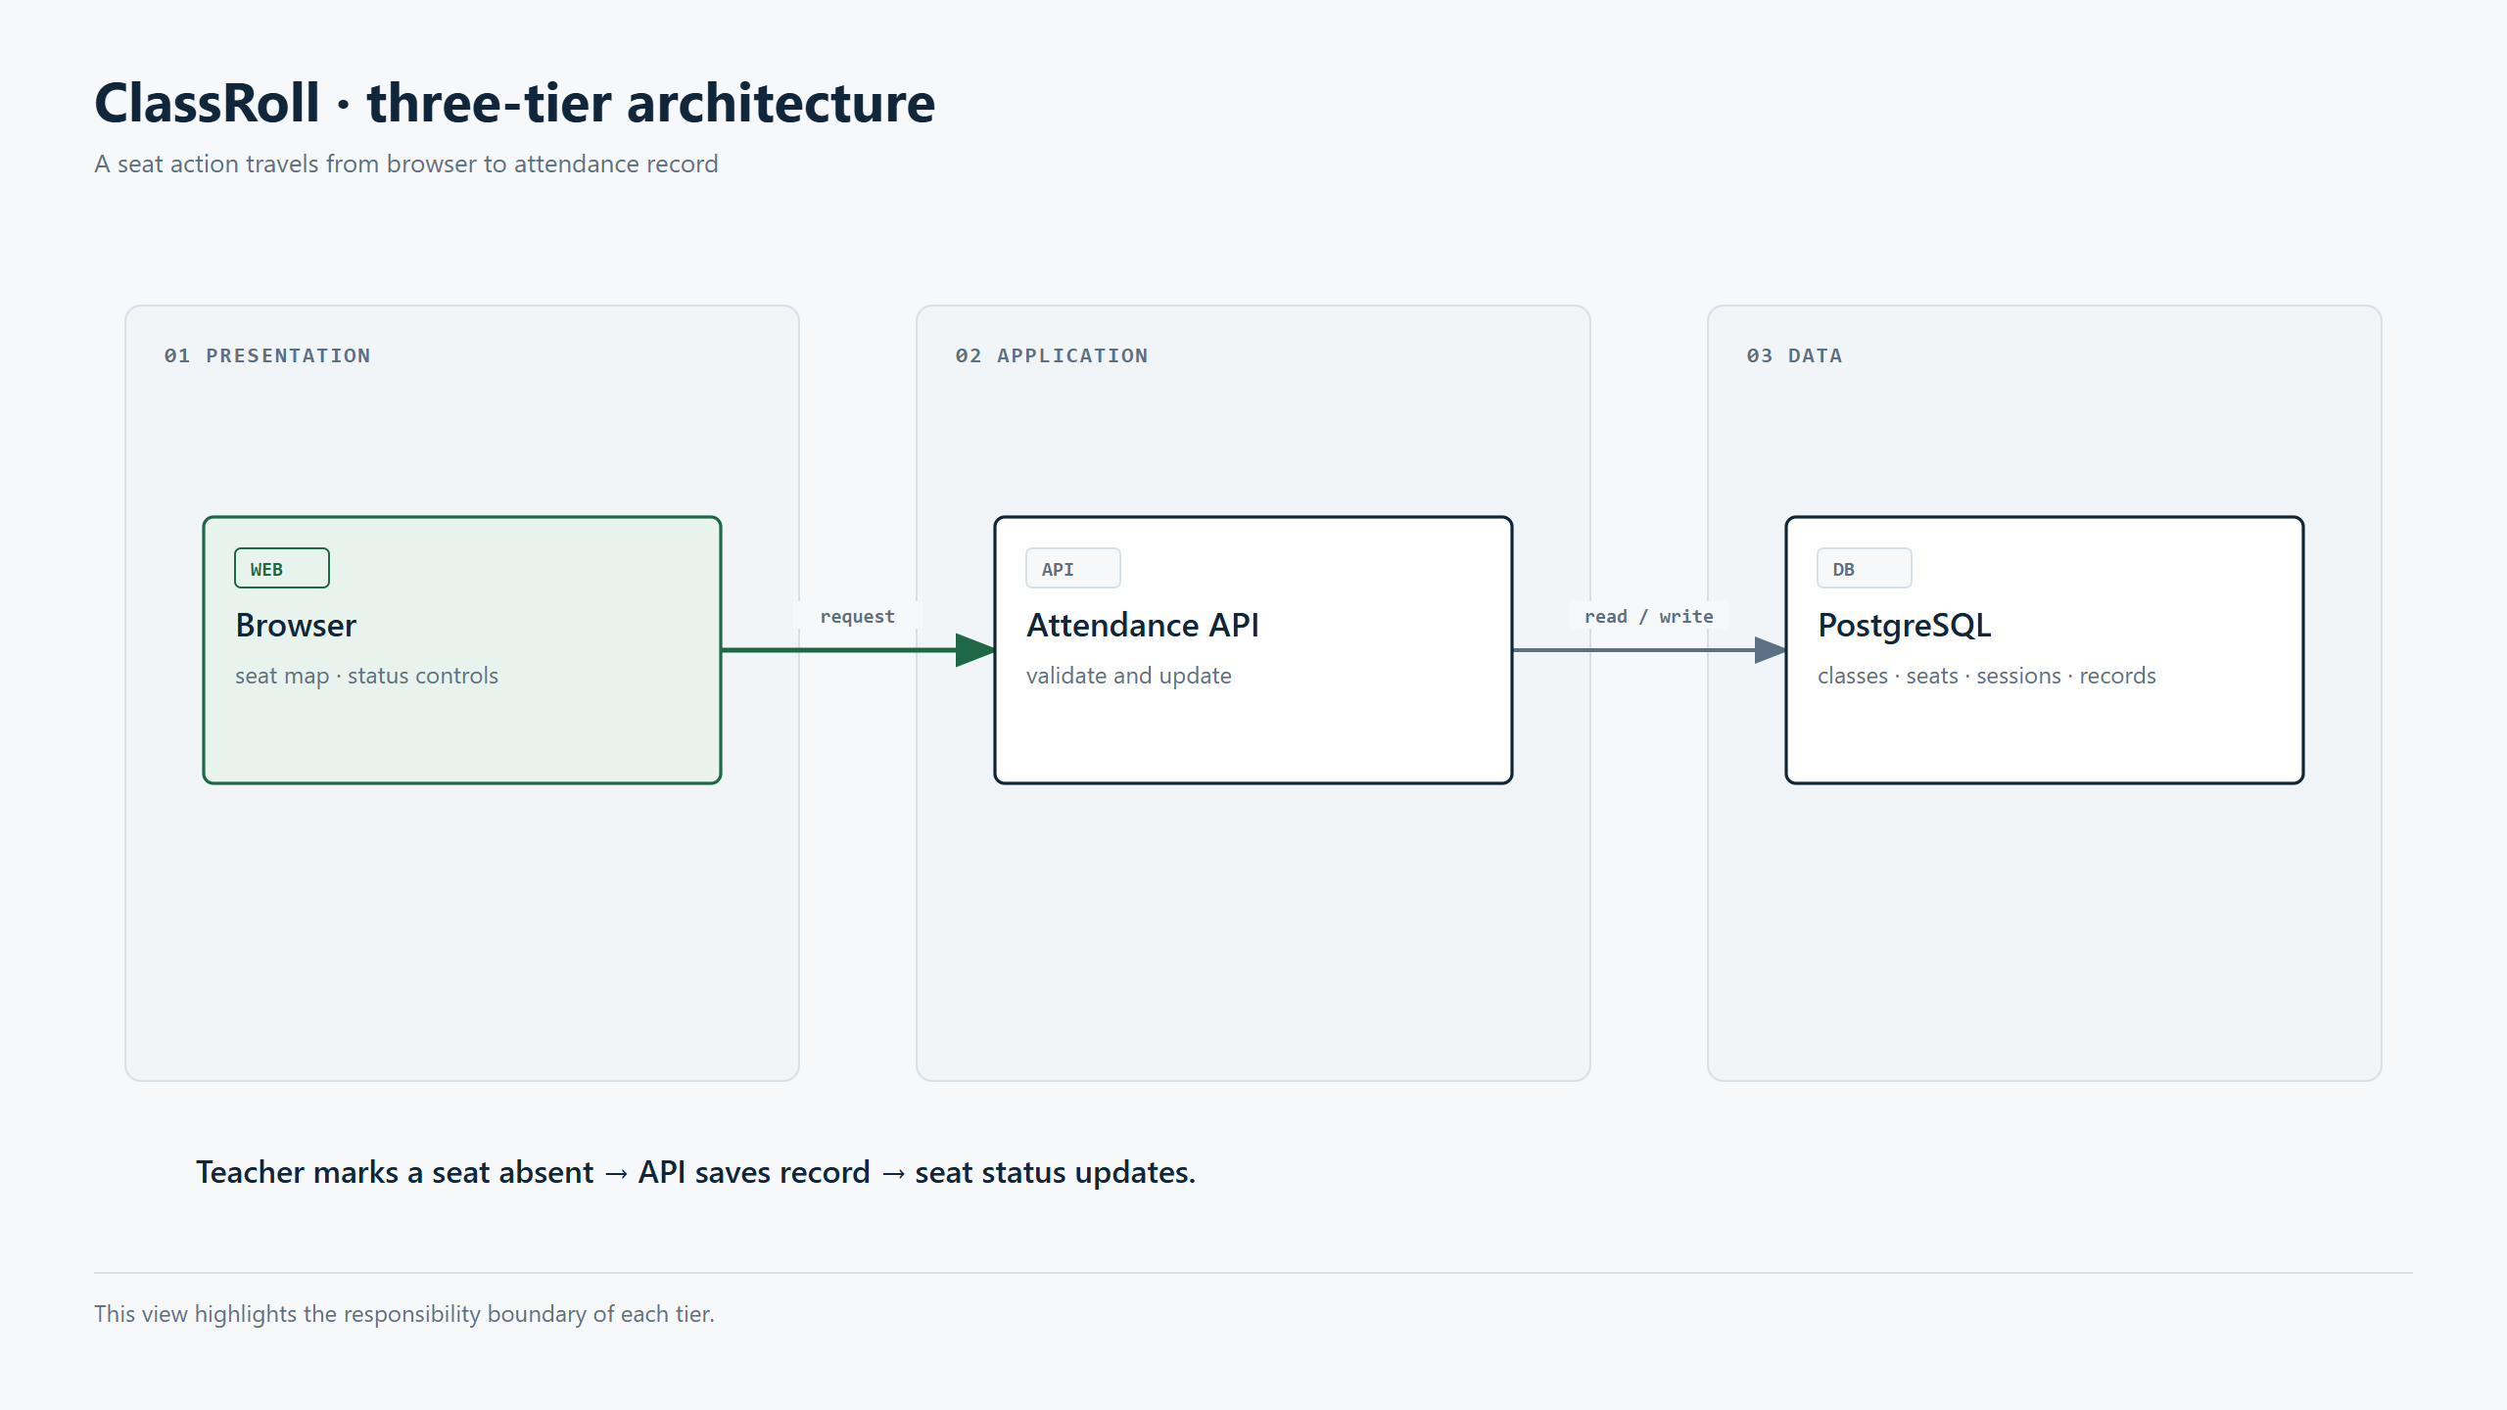The width and height of the screenshot is (2507, 1410).
Task: Select the Attendance API node card
Action: tap(1253, 650)
